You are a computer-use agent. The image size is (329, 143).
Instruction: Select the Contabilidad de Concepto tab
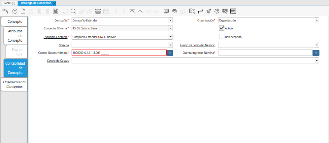16,68
